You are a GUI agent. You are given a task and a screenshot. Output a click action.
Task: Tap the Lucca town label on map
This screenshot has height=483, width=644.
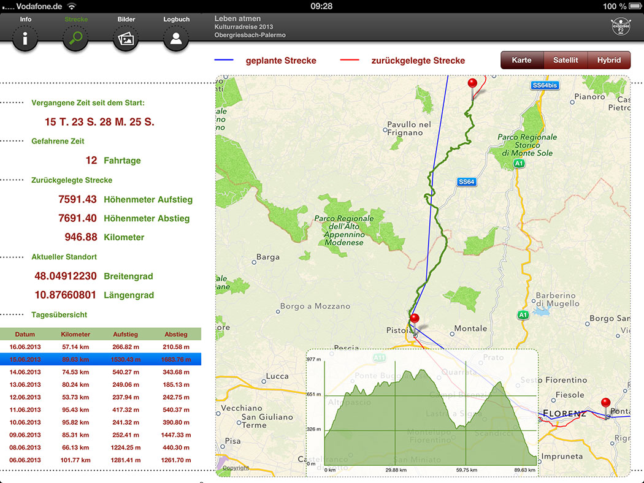coord(277,376)
